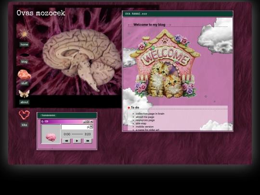Screen dimensions: 260x195
Task: Click the raw meat icon above stuff
Action: coord(24,75)
